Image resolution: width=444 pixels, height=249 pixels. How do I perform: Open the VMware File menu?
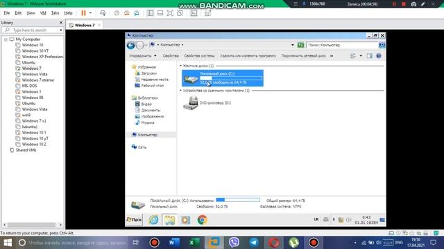point(7,13)
